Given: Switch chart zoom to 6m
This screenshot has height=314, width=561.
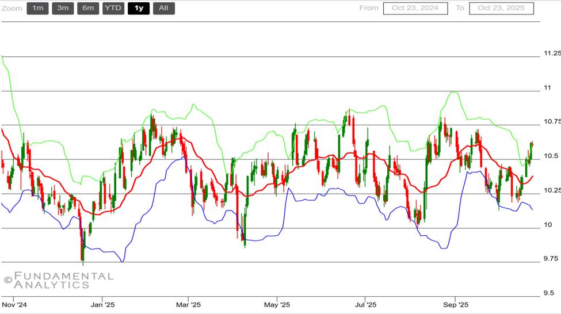Looking at the screenshot, I should [88, 8].
